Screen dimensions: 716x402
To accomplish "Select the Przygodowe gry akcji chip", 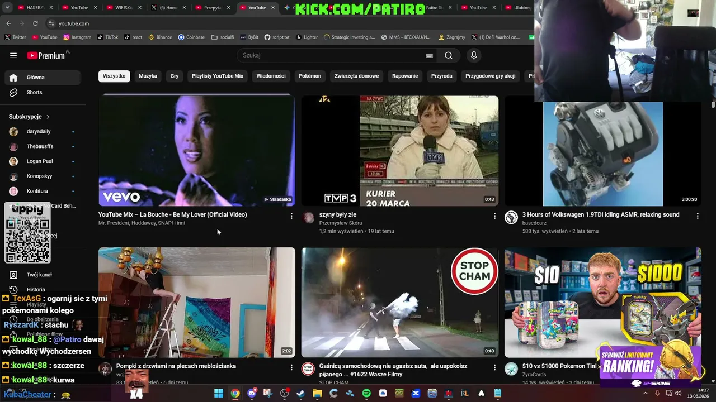I will pyautogui.click(x=491, y=76).
